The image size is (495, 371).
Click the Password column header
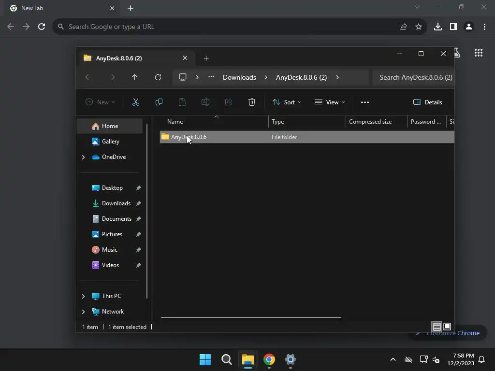point(426,122)
